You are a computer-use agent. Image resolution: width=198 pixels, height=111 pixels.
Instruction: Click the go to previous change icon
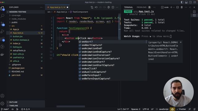[96, 7]
